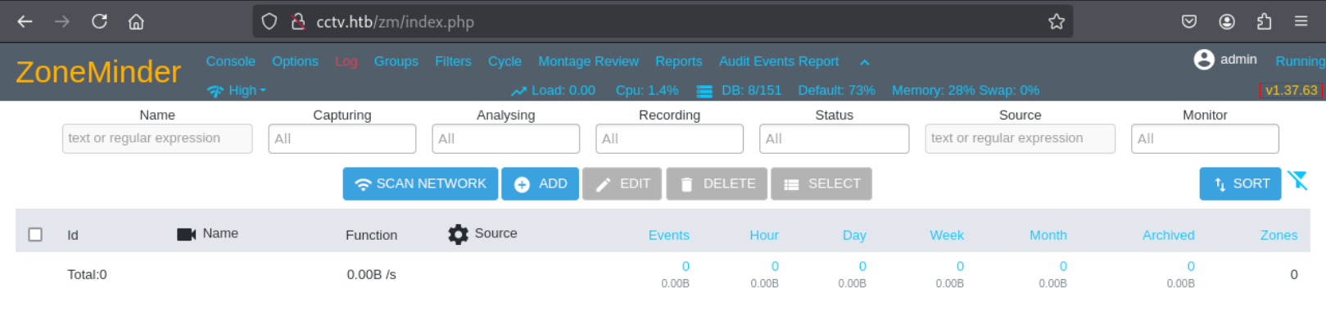The width and height of the screenshot is (1326, 316).
Task: Click the SELECT button
Action: [x=821, y=184]
